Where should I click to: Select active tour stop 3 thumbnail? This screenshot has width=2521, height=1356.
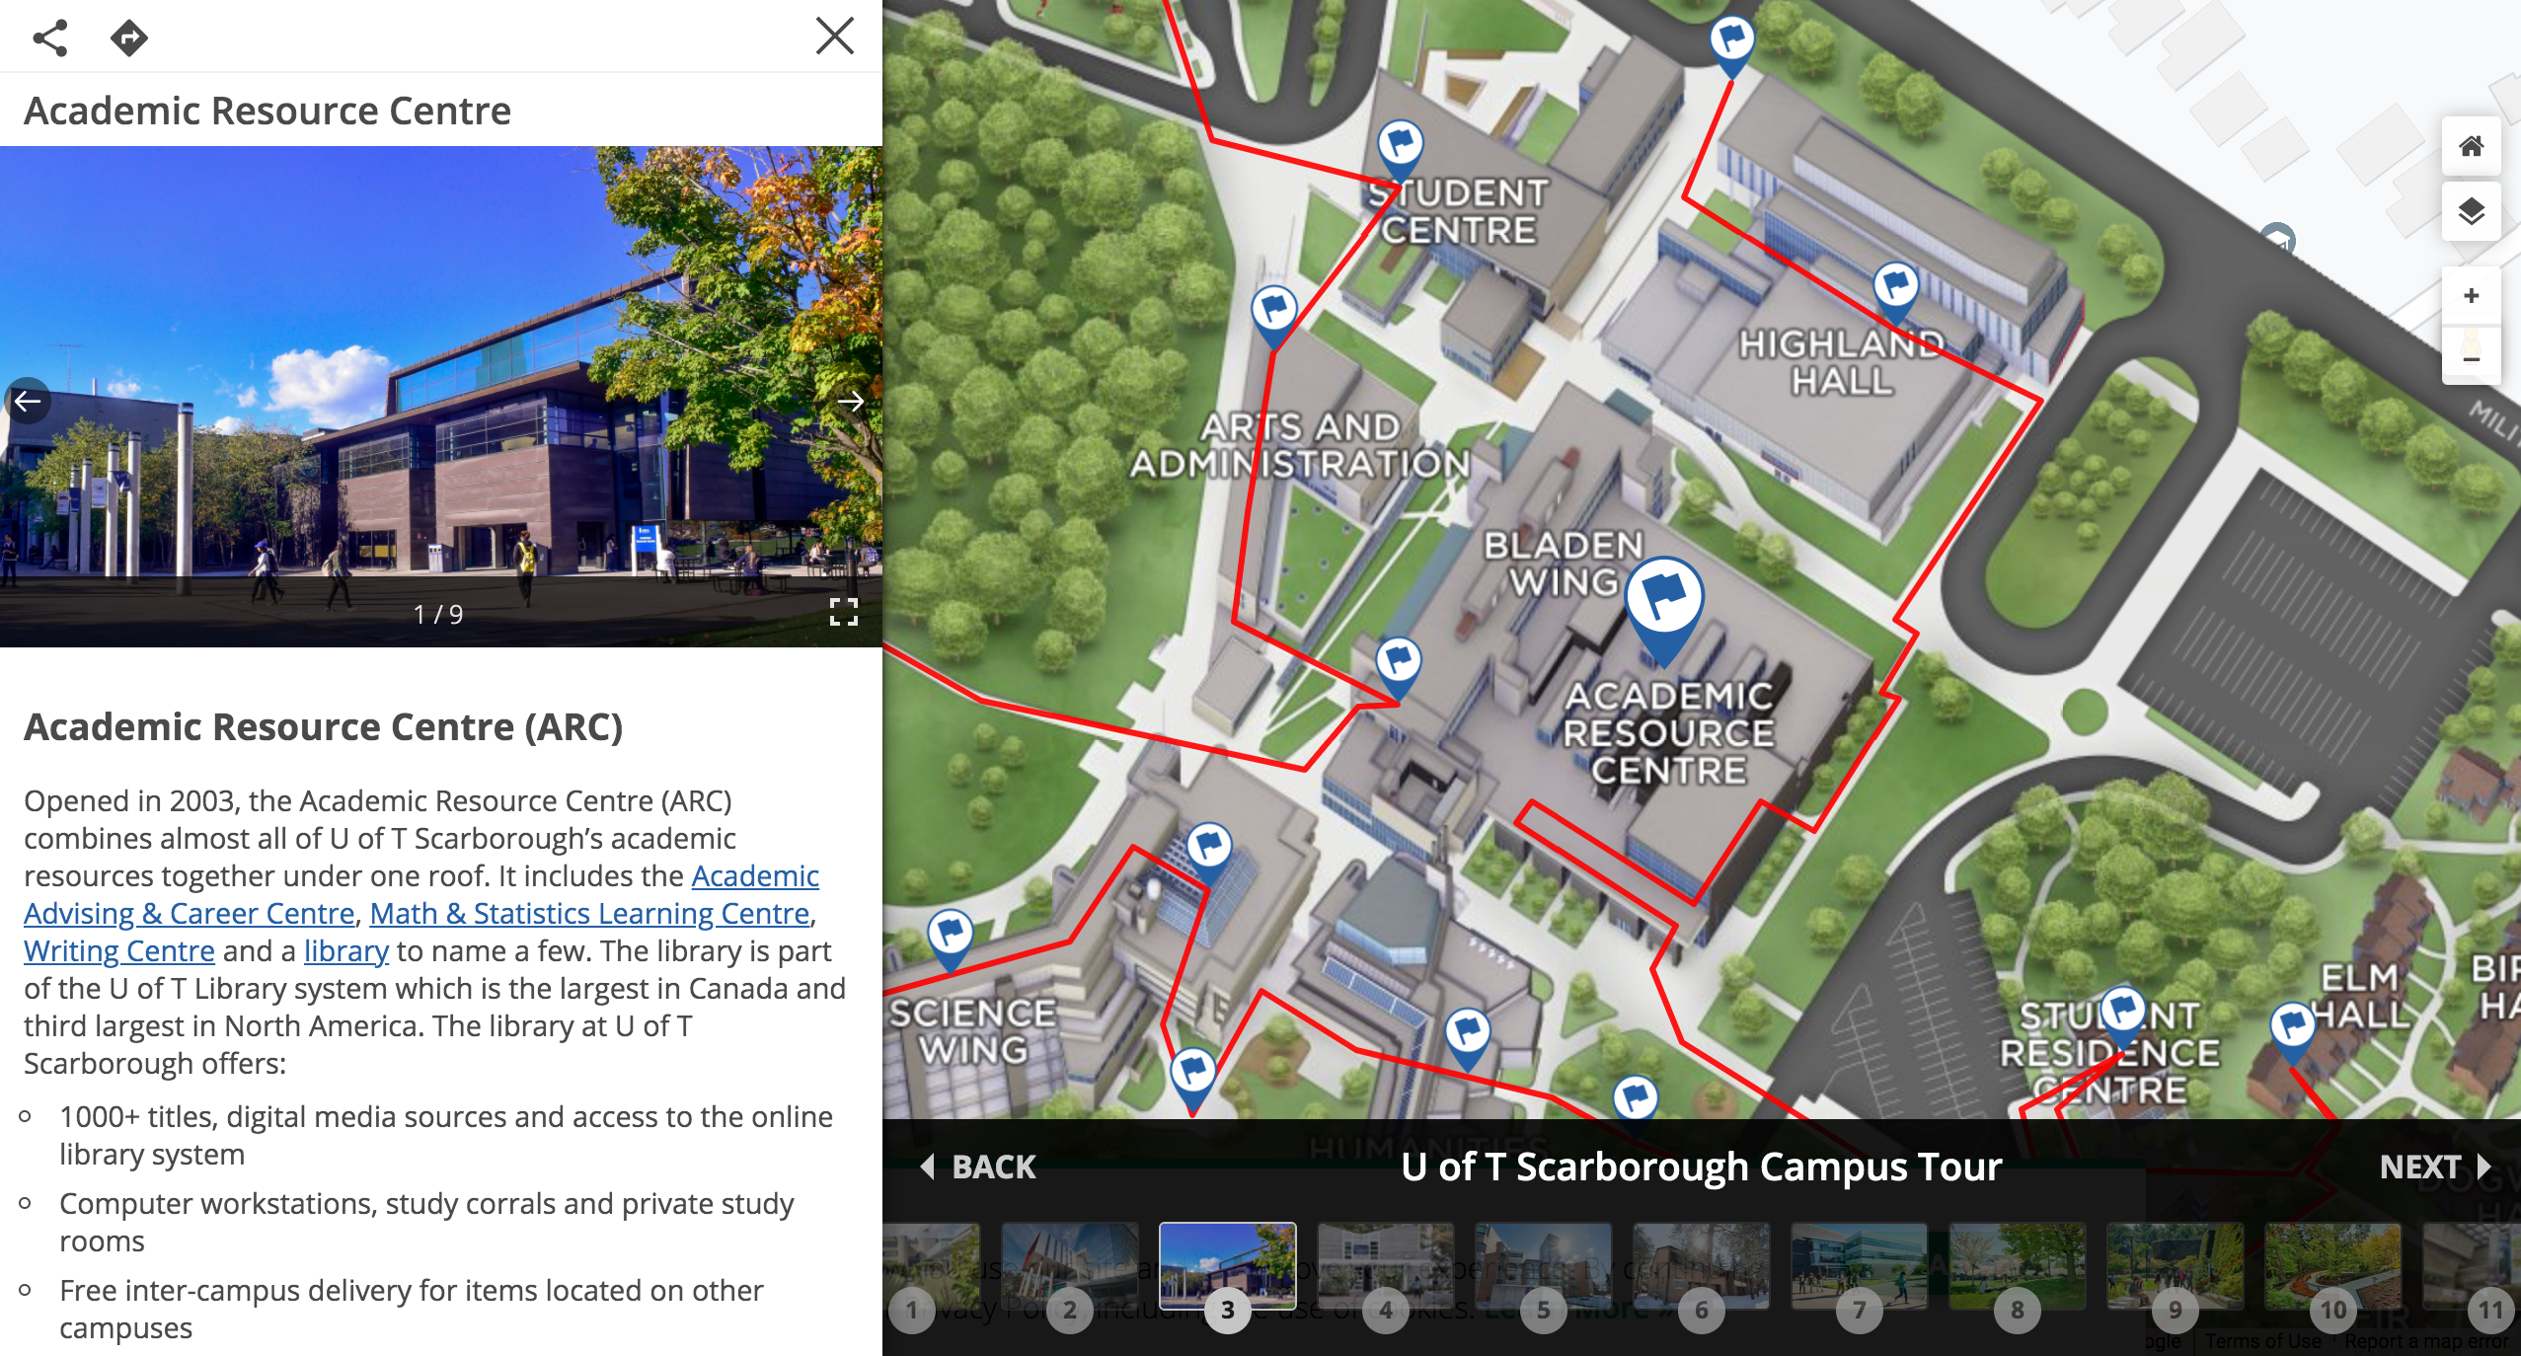tap(1227, 1266)
